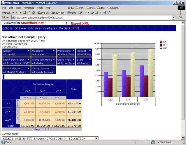The image size is (186, 145).
Task: Open the View menu
Action: (18, 8)
